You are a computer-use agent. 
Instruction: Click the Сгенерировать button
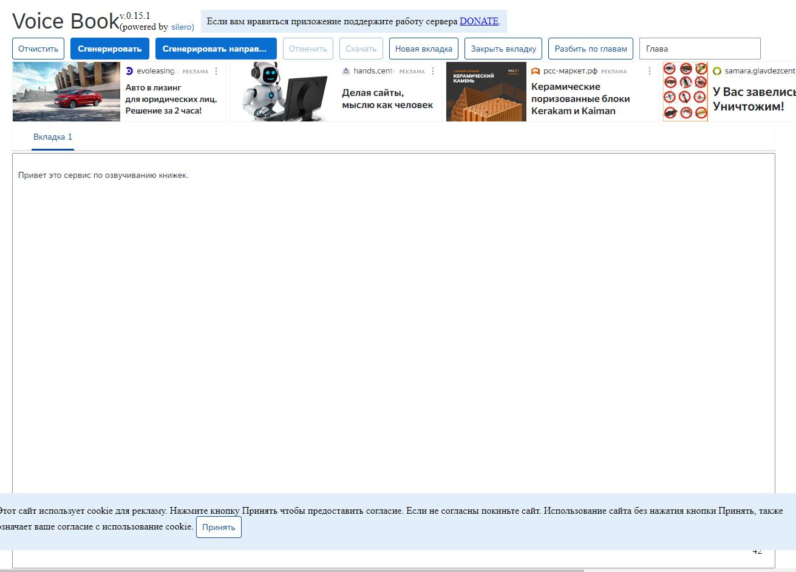110,49
